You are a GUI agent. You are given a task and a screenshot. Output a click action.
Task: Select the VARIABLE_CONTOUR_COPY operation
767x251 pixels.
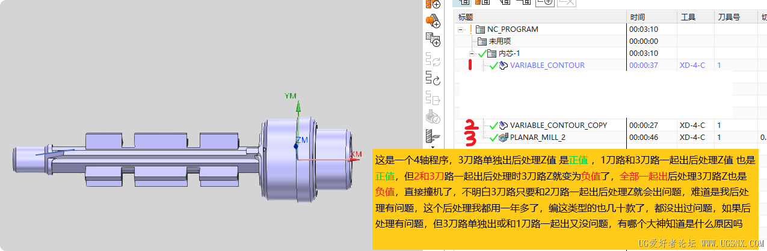coord(558,125)
